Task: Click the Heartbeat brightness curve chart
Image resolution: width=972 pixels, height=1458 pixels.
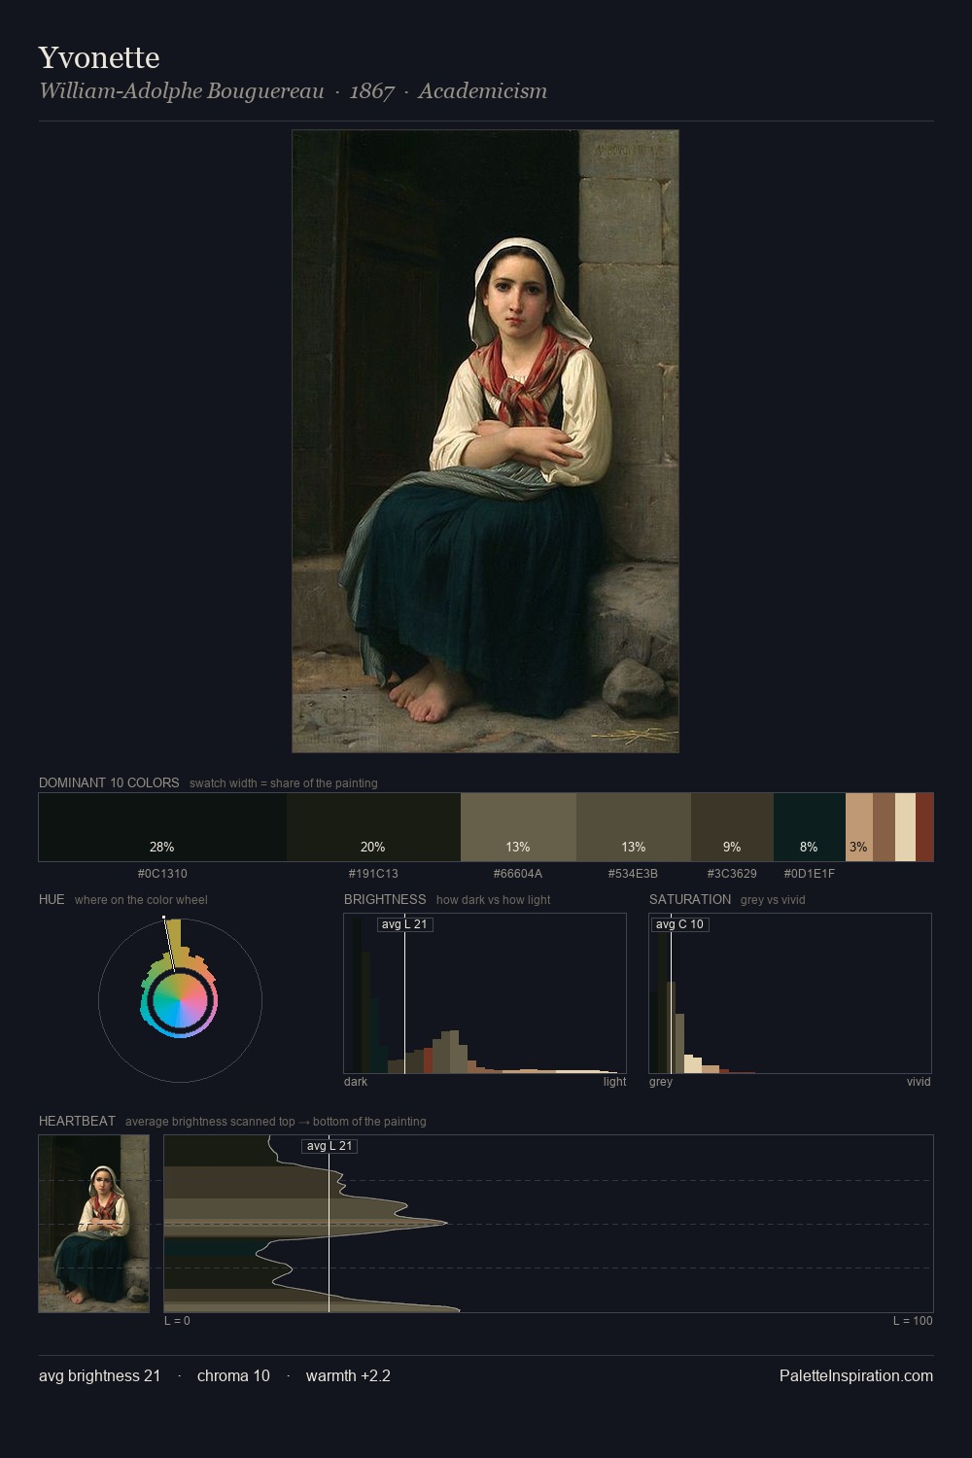Action: click(x=548, y=1224)
